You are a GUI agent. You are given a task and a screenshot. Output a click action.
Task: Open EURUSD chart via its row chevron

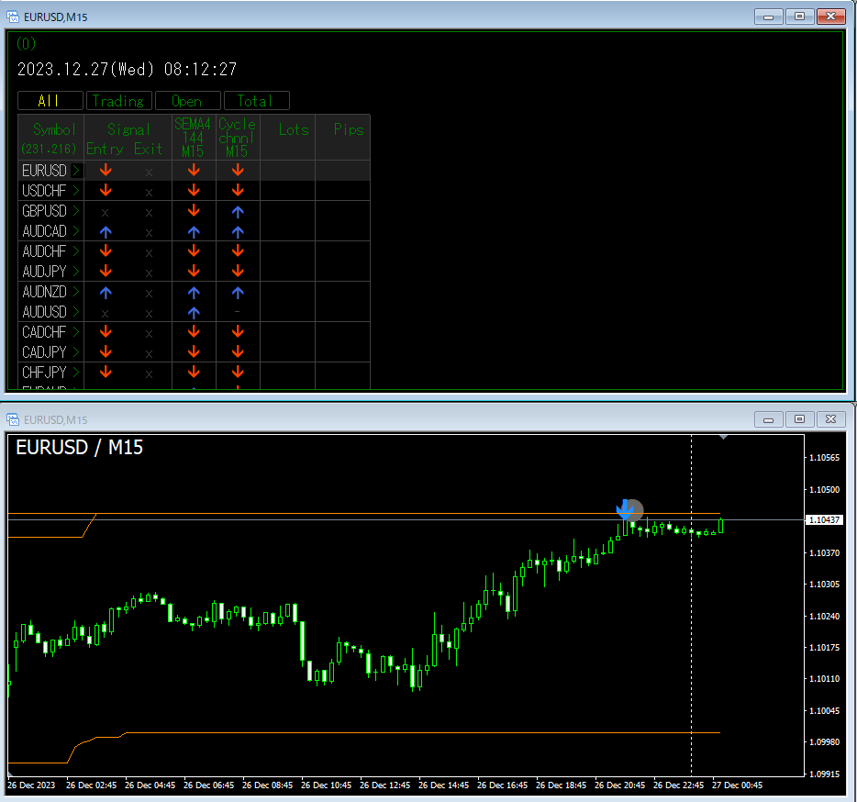tap(76, 171)
